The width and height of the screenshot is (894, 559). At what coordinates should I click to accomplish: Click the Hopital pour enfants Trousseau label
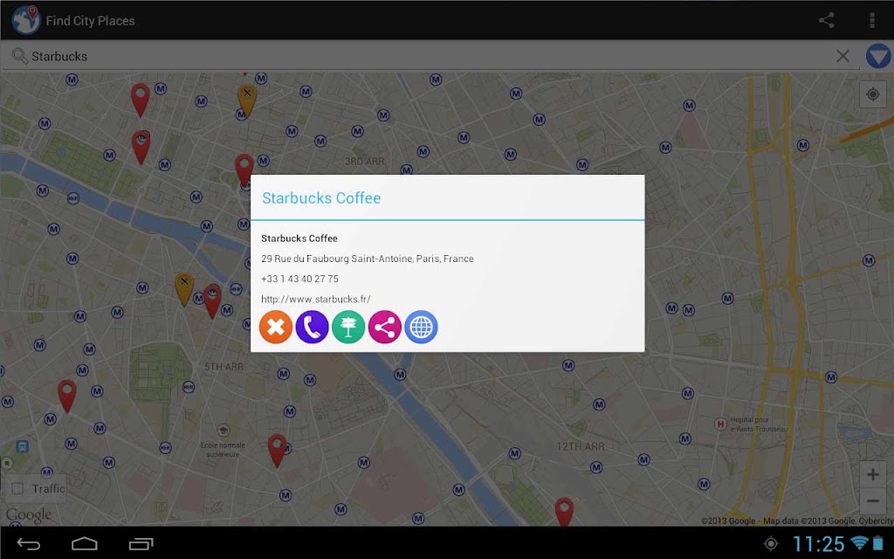(x=758, y=424)
